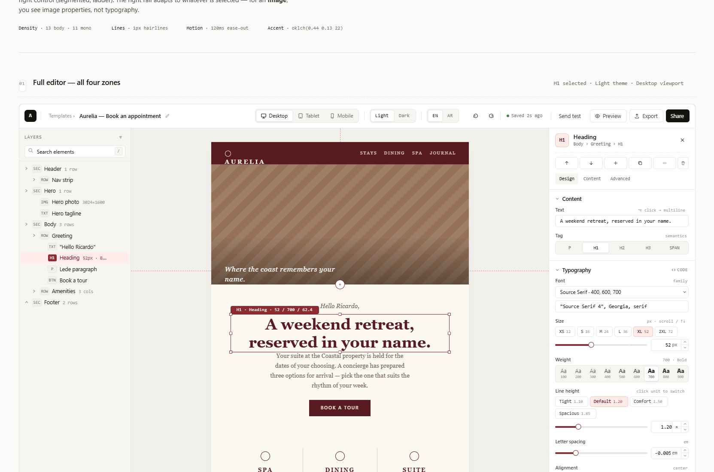Click the BTN icon of Book a tour layer

click(x=52, y=280)
